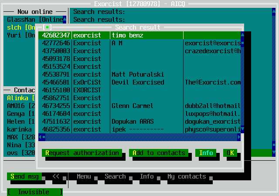Select GlassMan in the Now online list

point(33,20)
